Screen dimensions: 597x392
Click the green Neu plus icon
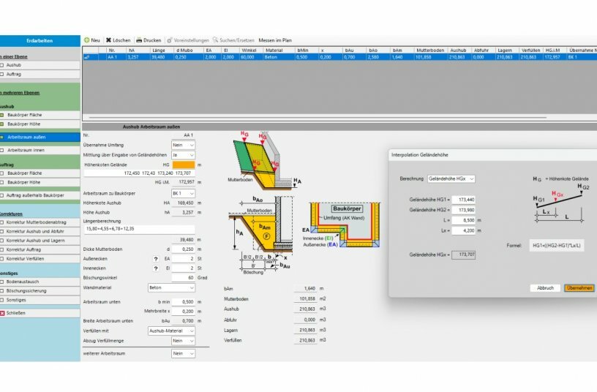tap(87, 40)
